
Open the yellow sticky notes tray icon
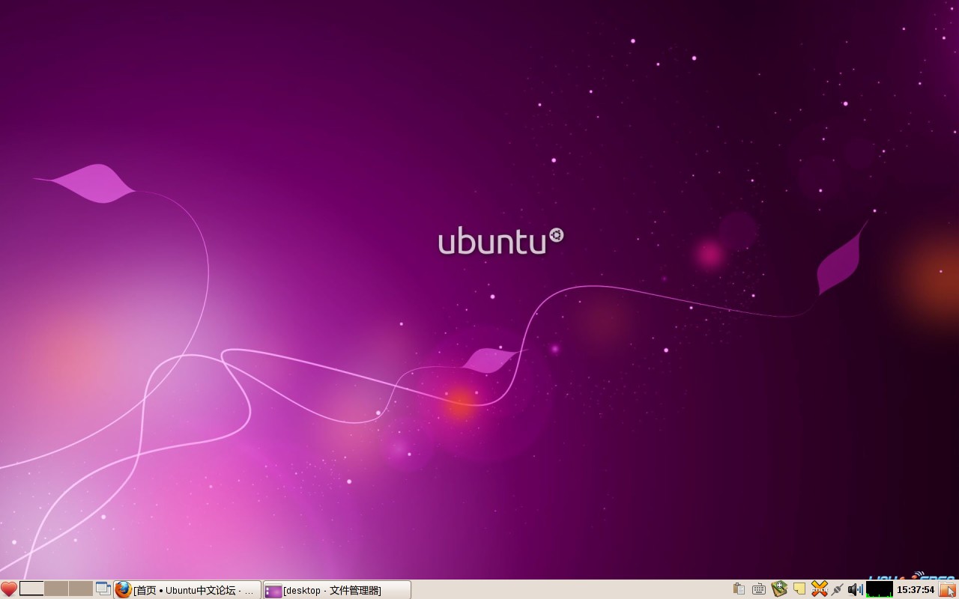[799, 590]
